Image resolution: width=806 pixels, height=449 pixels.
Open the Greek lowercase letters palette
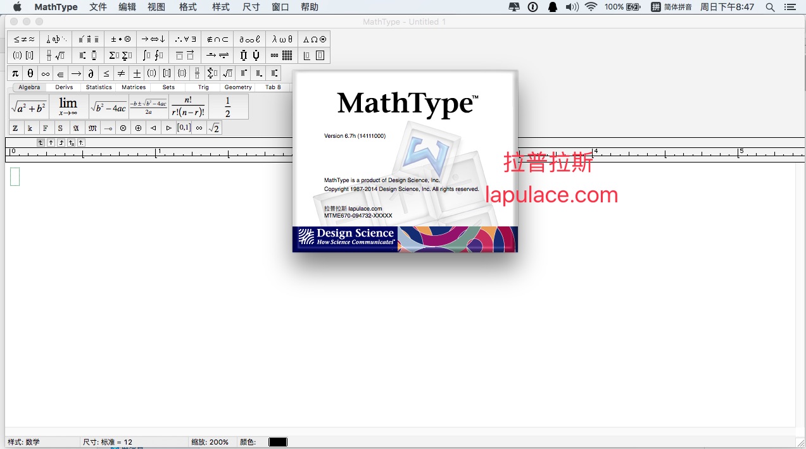pyautogui.click(x=282, y=39)
